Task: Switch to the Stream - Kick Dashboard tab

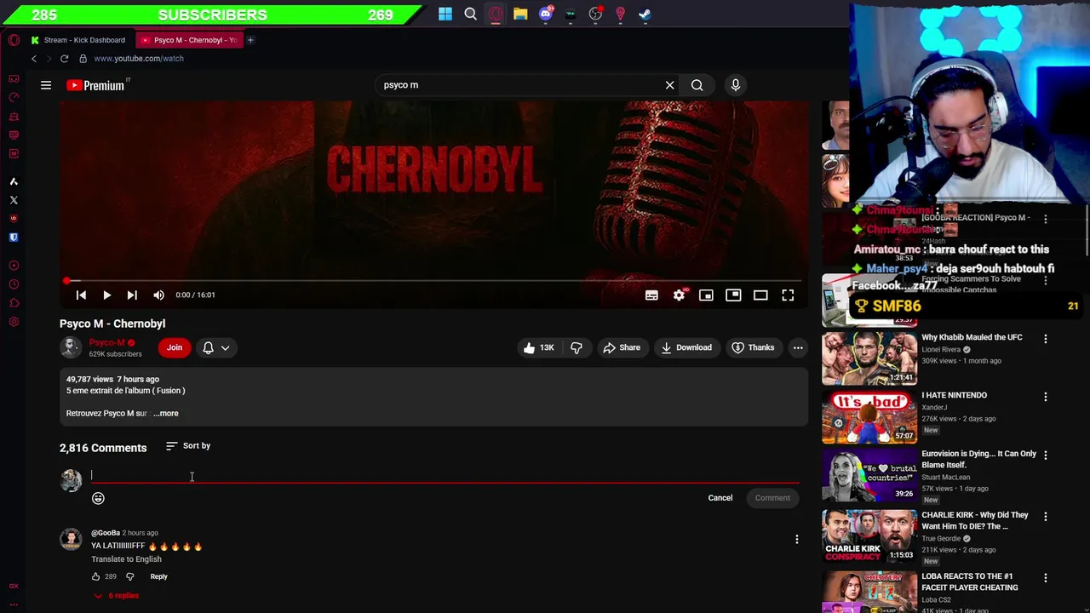Action: click(x=77, y=40)
